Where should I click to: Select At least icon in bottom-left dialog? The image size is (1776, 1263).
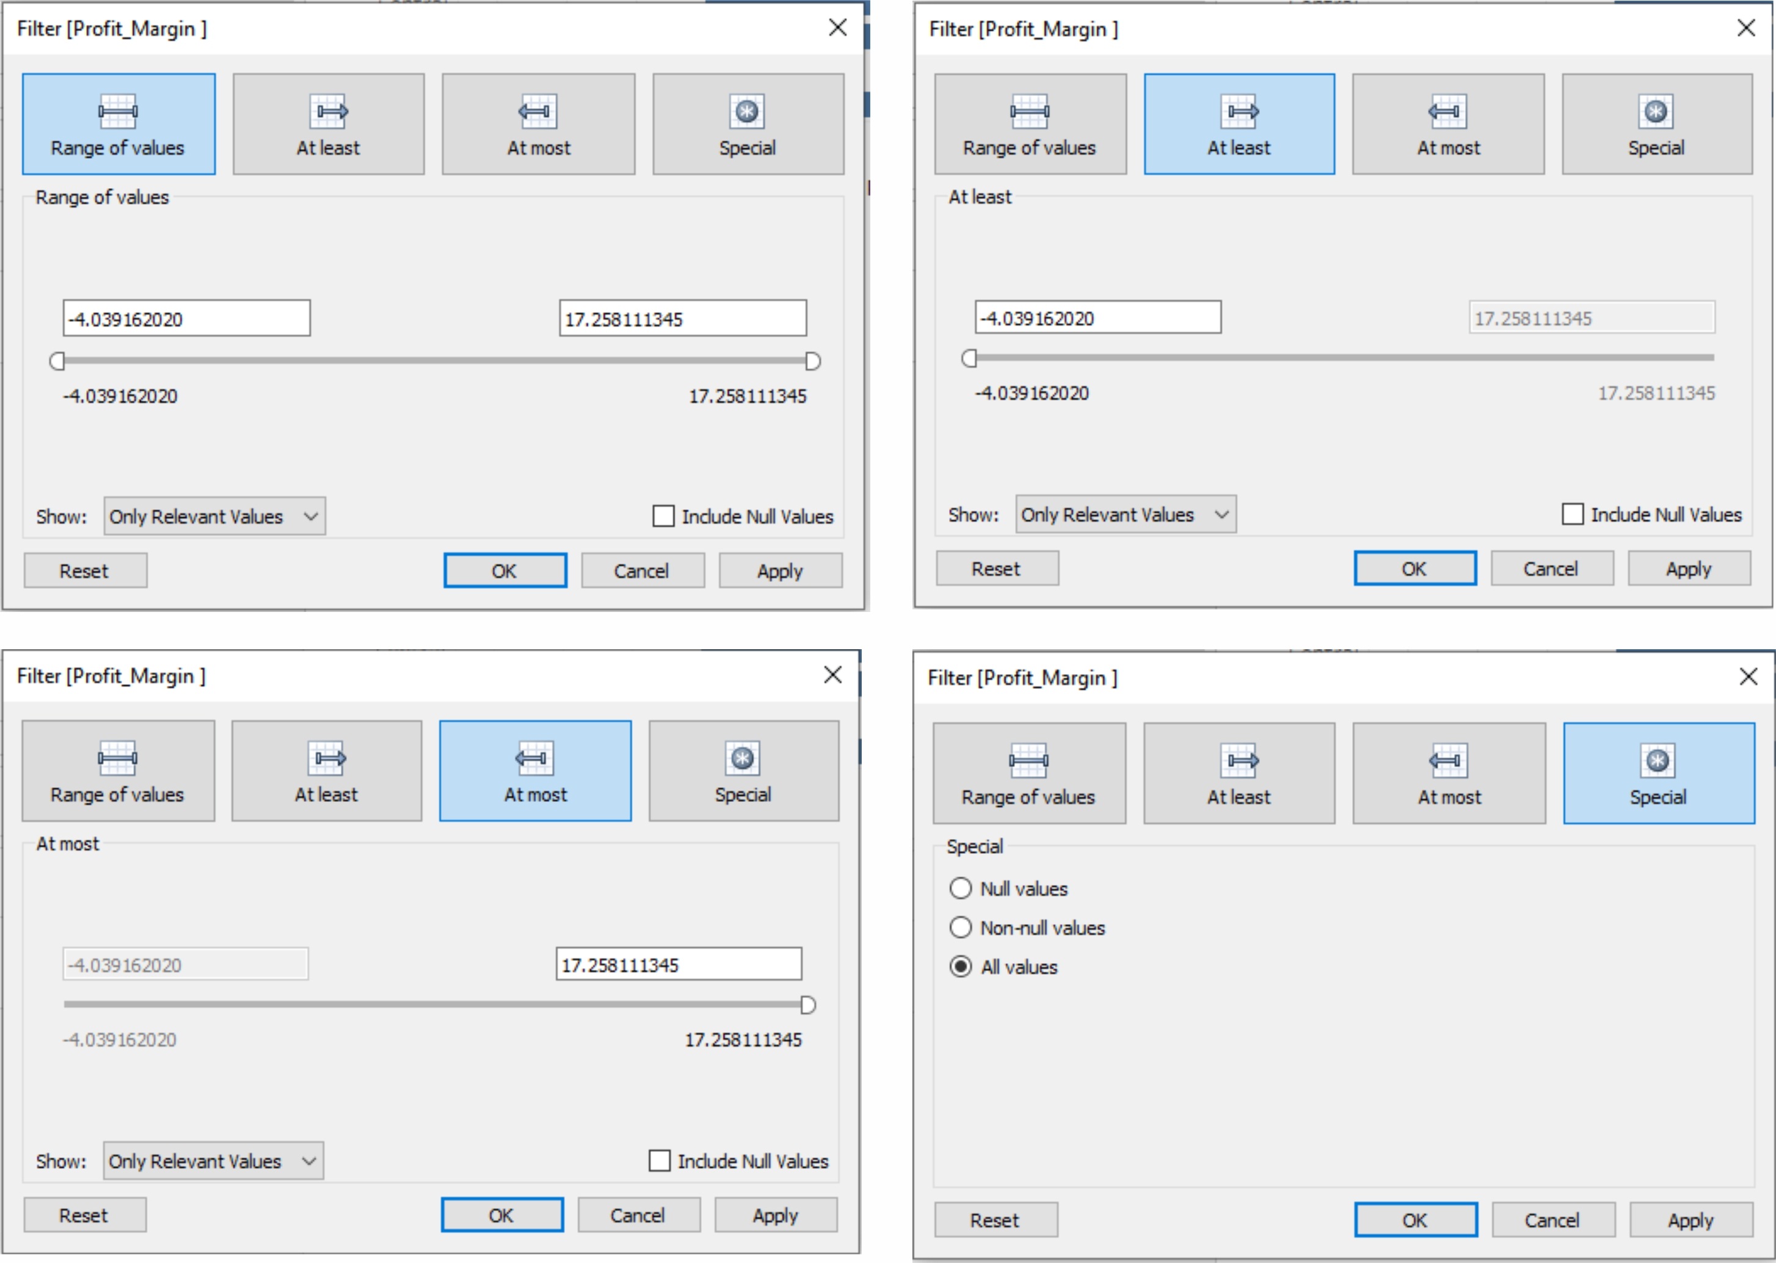[327, 771]
